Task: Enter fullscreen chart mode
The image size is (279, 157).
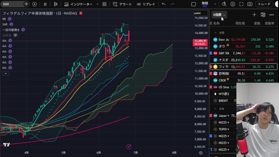Action: point(241,4)
